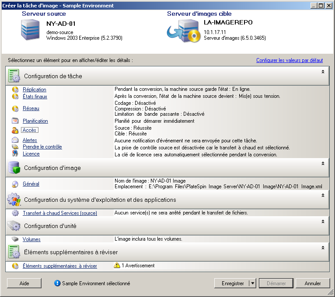Click the Configuration d'image database icon
The image size is (335, 297).
pos(14,167)
